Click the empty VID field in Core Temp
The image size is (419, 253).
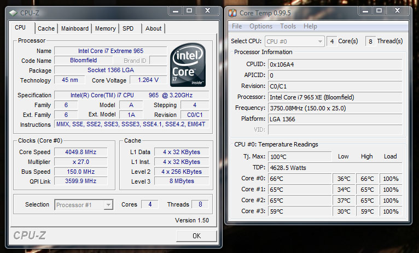pos(335,130)
